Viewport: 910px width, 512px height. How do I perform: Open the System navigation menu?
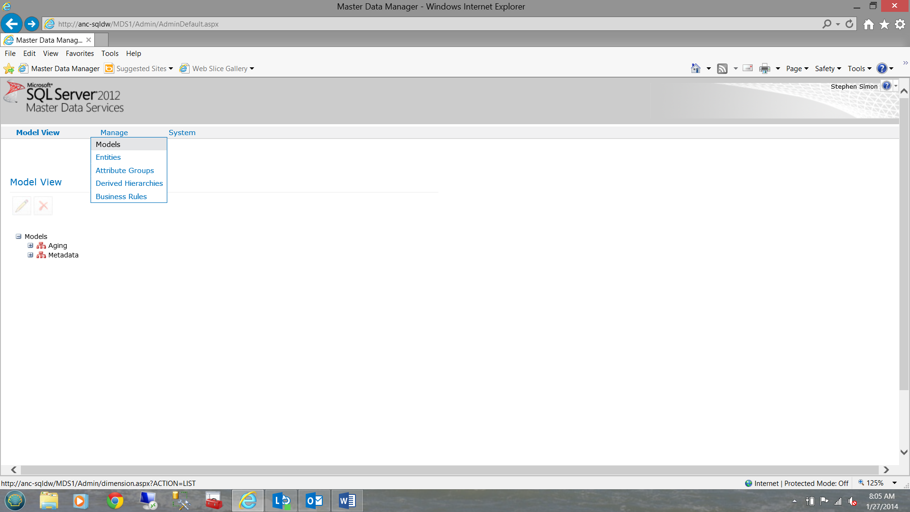182,133
